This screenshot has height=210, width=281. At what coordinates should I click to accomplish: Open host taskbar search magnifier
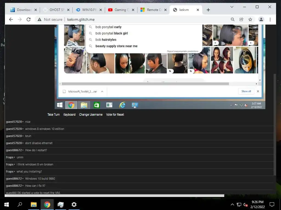click(20, 204)
